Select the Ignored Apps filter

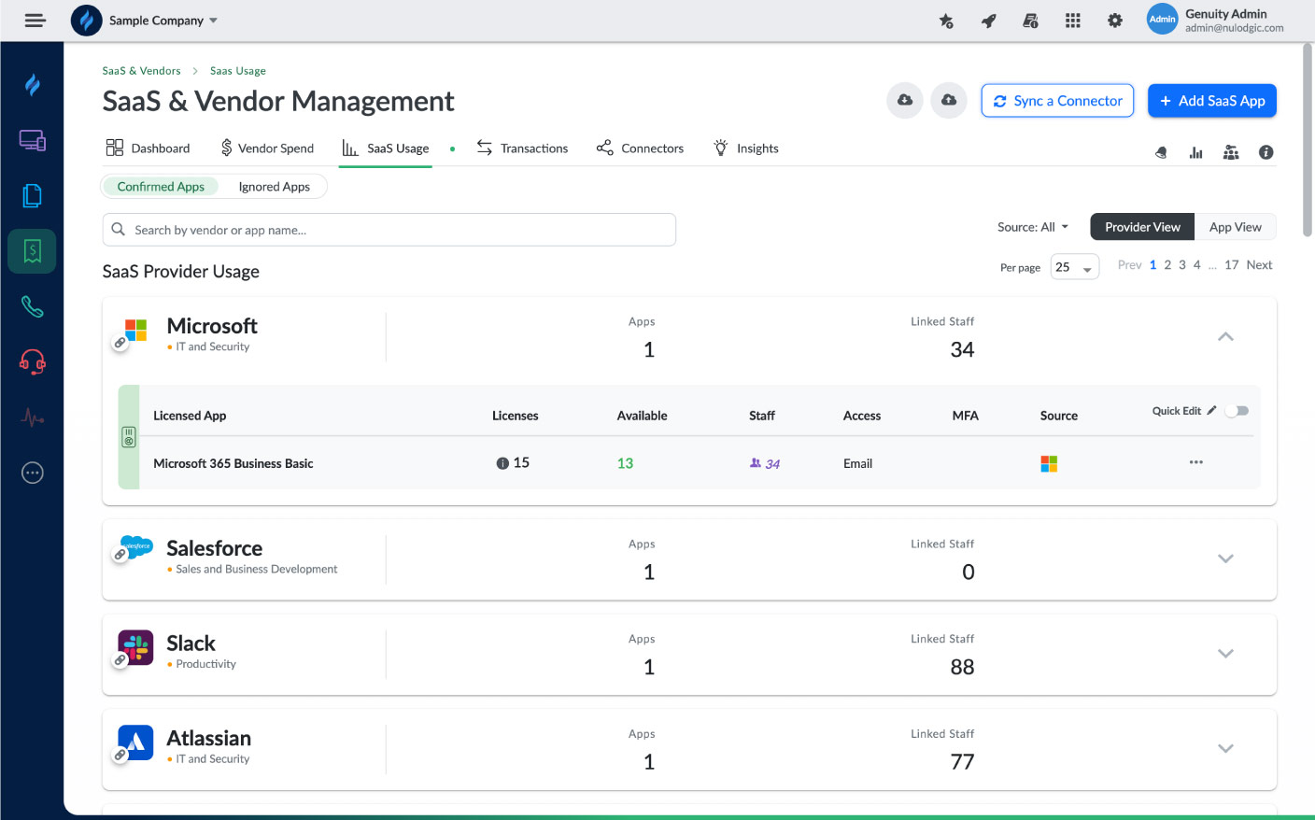[274, 187]
